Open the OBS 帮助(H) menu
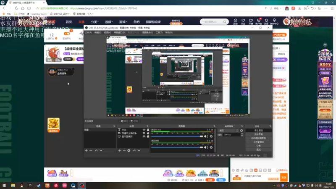The image size is (336, 189). pos(169,33)
